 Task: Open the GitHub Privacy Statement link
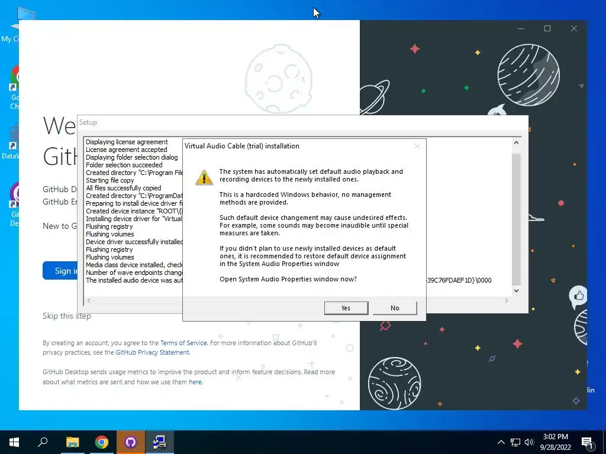click(x=152, y=352)
